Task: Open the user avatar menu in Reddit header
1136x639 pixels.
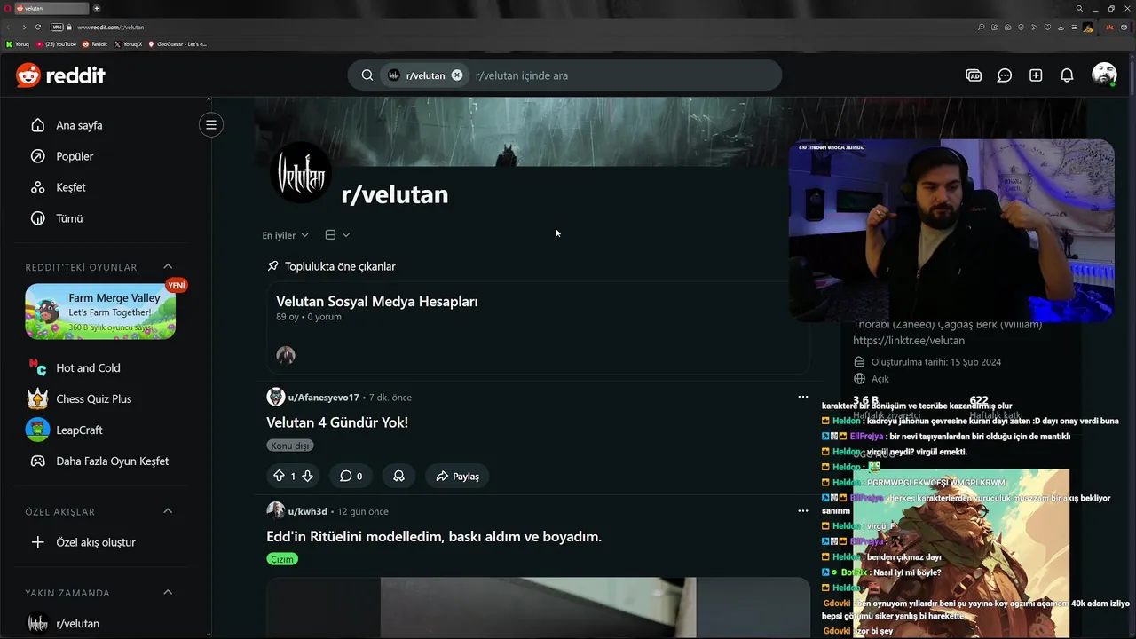Action: tap(1104, 75)
